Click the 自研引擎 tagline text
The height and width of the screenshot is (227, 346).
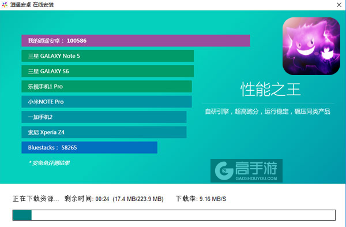268,111
